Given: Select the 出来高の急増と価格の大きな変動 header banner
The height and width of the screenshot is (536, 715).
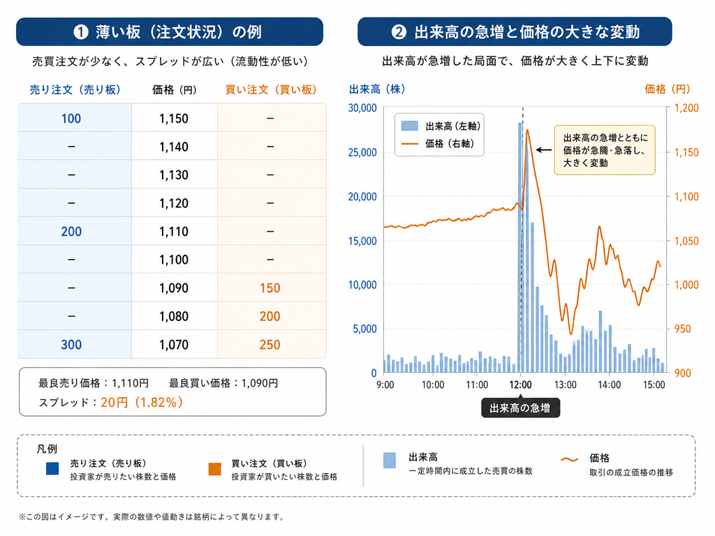Looking at the screenshot, I should coord(515,32).
